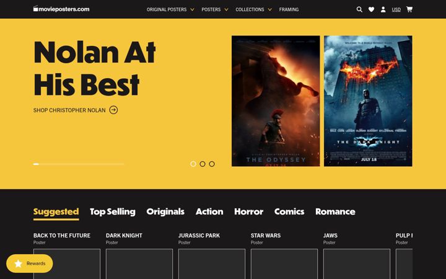The height and width of the screenshot is (279, 446).
Task: Open the Dark Knight product thumbnail below its title
Action: click(139, 264)
